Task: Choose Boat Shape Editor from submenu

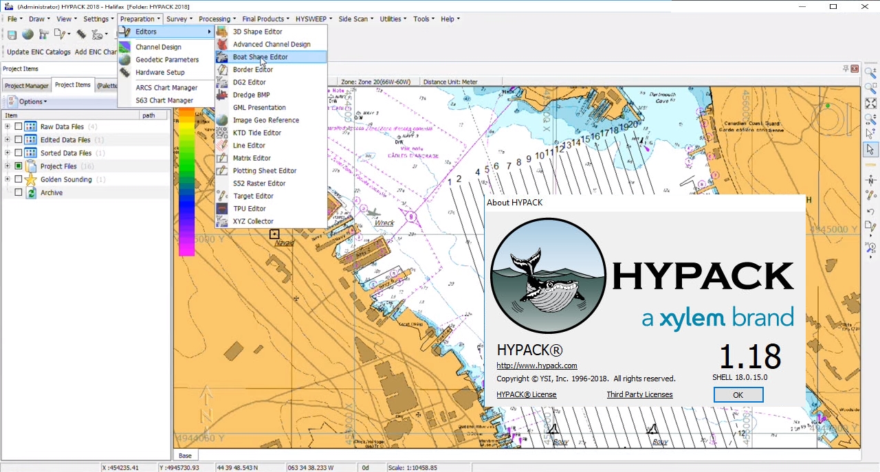Action: 271,57
